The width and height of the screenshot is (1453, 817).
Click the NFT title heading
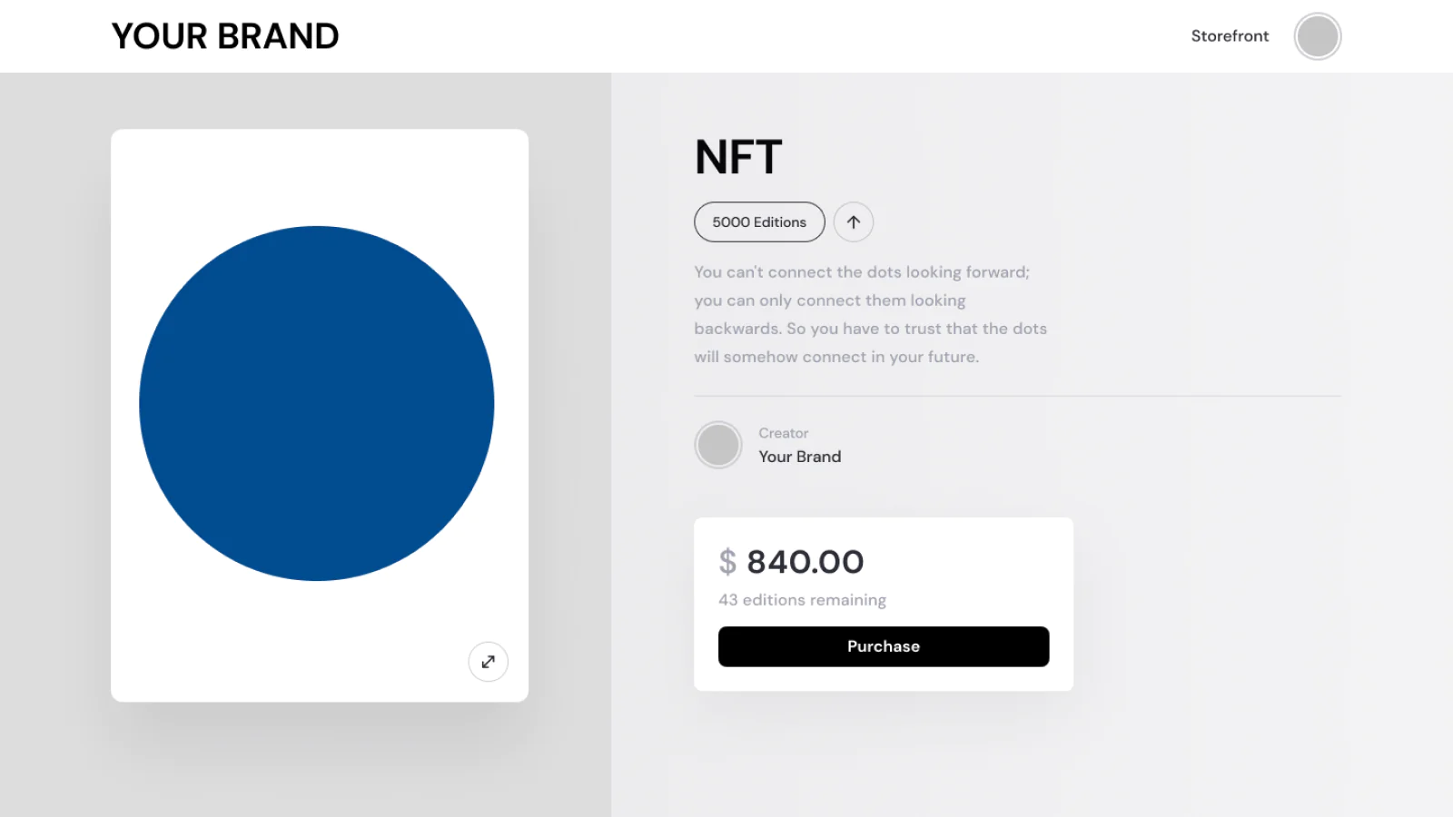coord(738,157)
